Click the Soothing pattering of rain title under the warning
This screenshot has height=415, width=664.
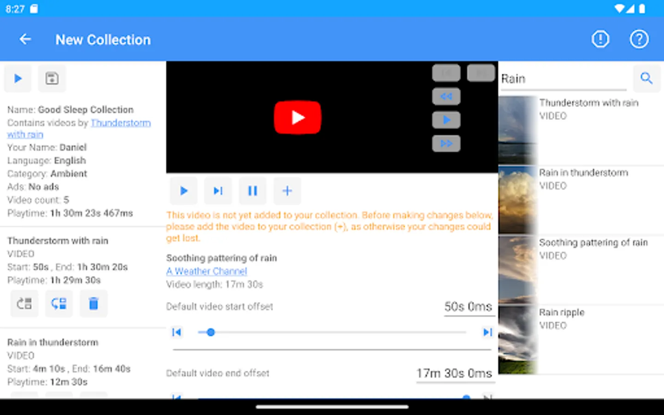(222, 258)
